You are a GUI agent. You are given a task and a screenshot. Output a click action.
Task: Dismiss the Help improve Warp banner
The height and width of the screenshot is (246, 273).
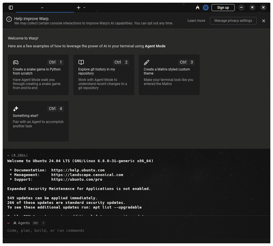pos(263,20)
